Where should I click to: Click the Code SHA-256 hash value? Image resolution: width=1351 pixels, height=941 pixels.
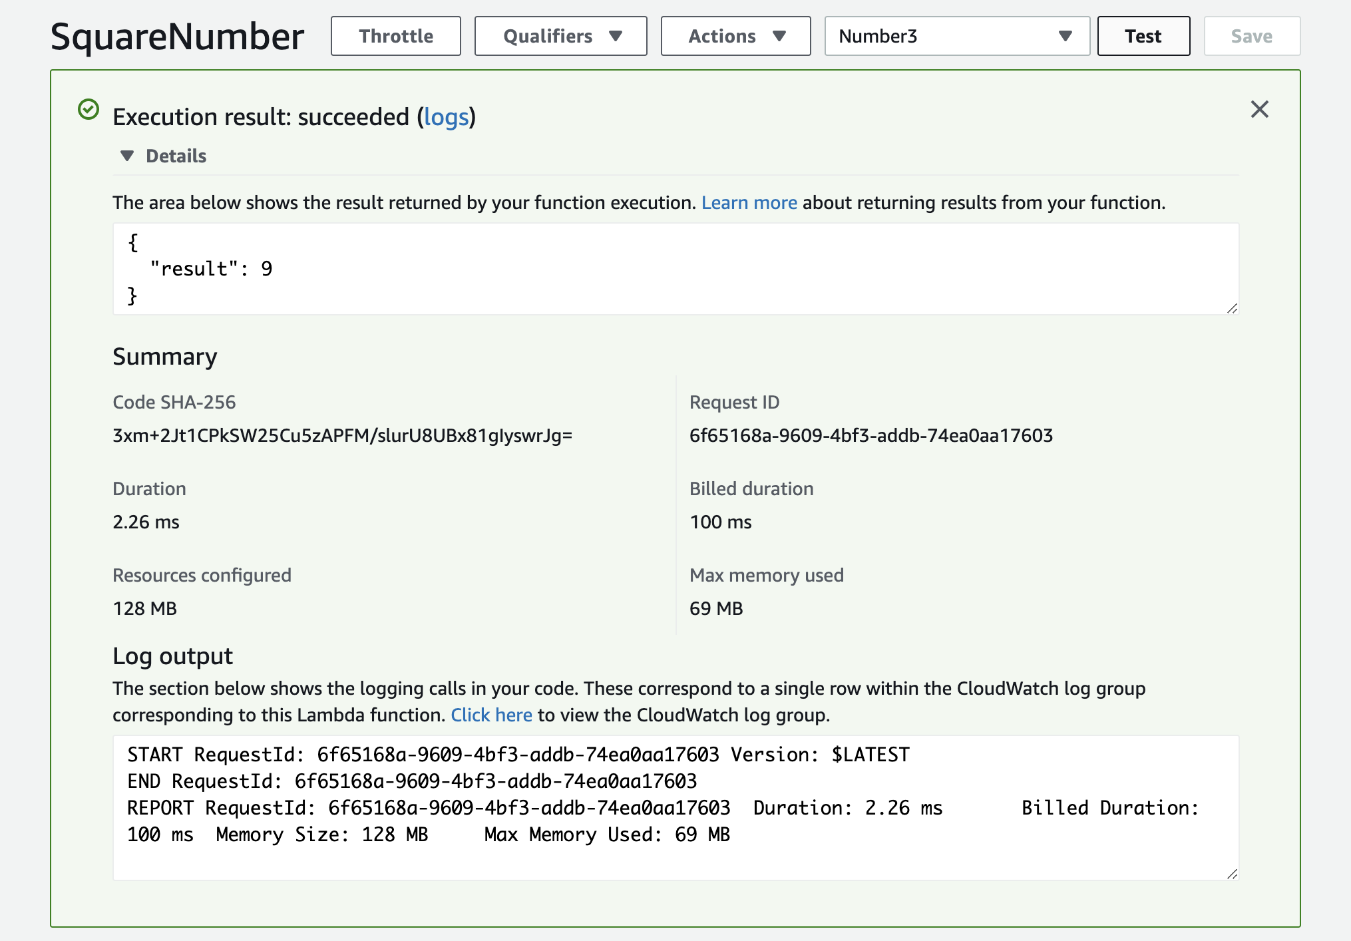pos(342,435)
